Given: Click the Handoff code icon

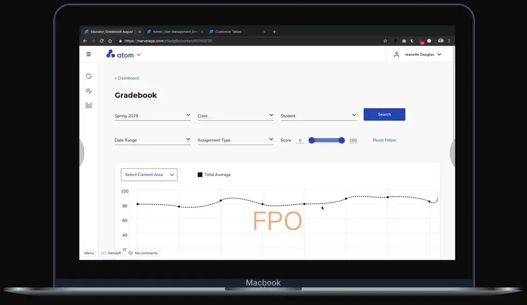Looking at the screenshot, I should [103, 253].
